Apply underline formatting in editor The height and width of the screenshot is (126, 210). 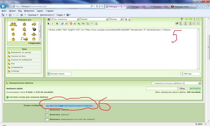click(57, 23)
